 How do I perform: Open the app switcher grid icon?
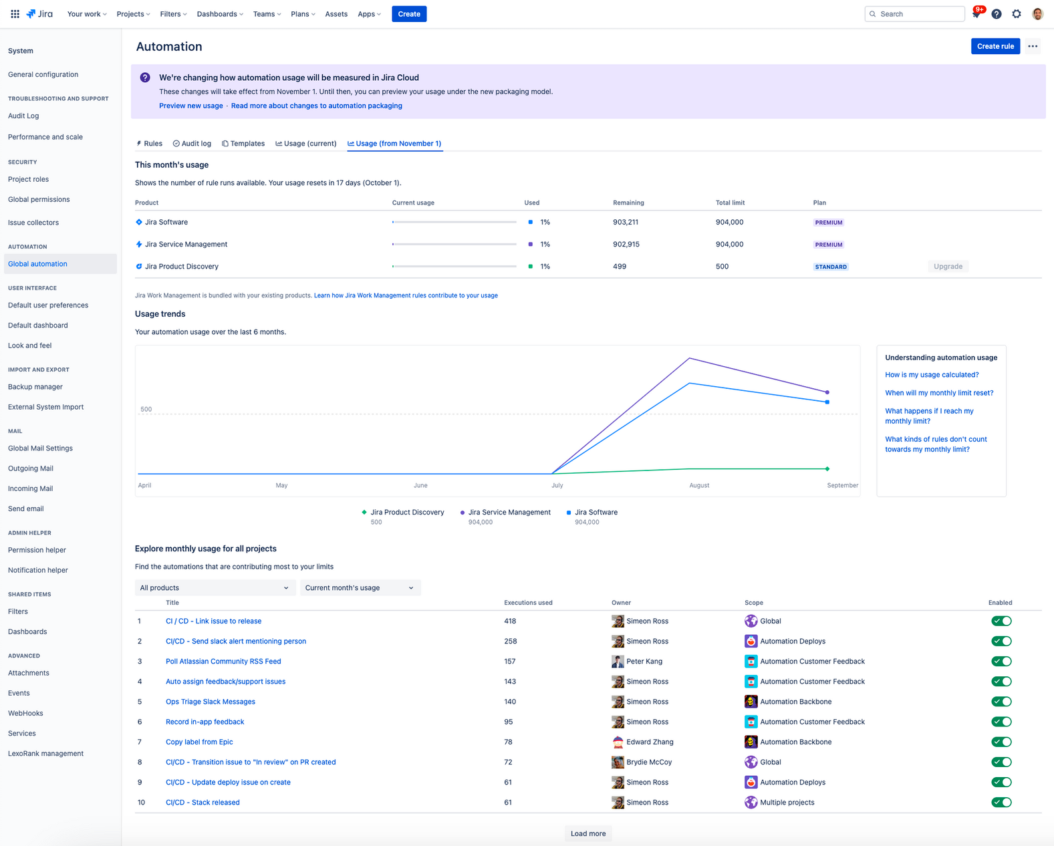(15, 14)
